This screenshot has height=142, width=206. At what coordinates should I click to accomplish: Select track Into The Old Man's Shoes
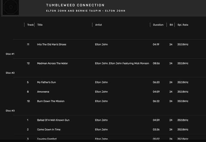tap(52, 44)
